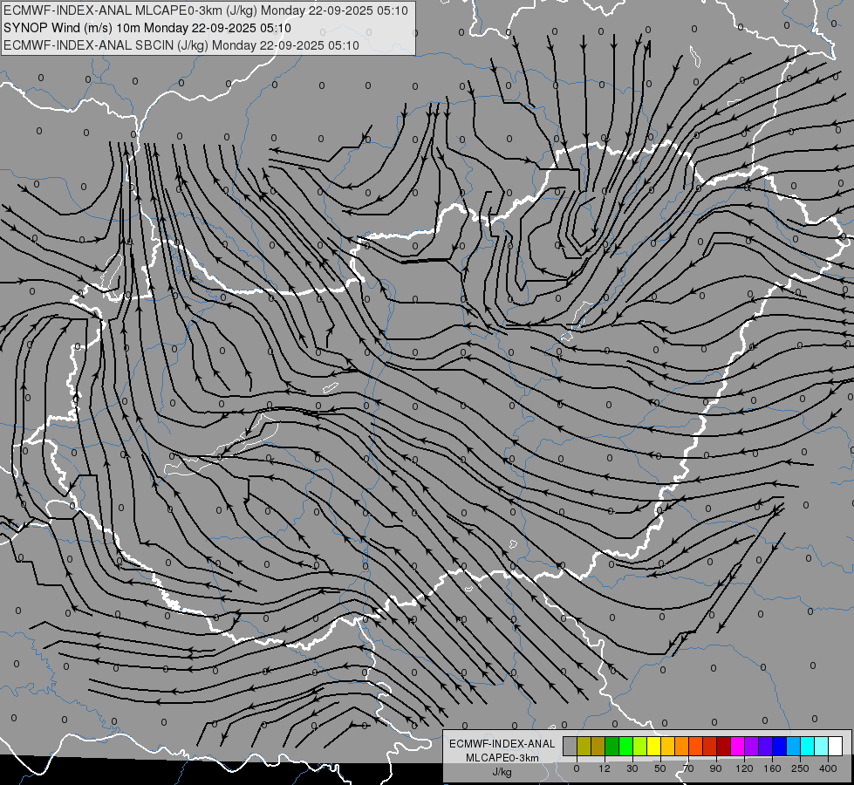Click the ECMWF-INDEX-ANAL SBCIN header line
854x785 pixels.
tap(181, 45)
